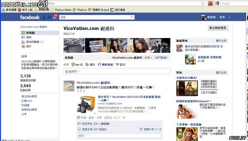Viewport: 248px width, 141px height.
Task: View all 285 comments link
Action: 94,129
